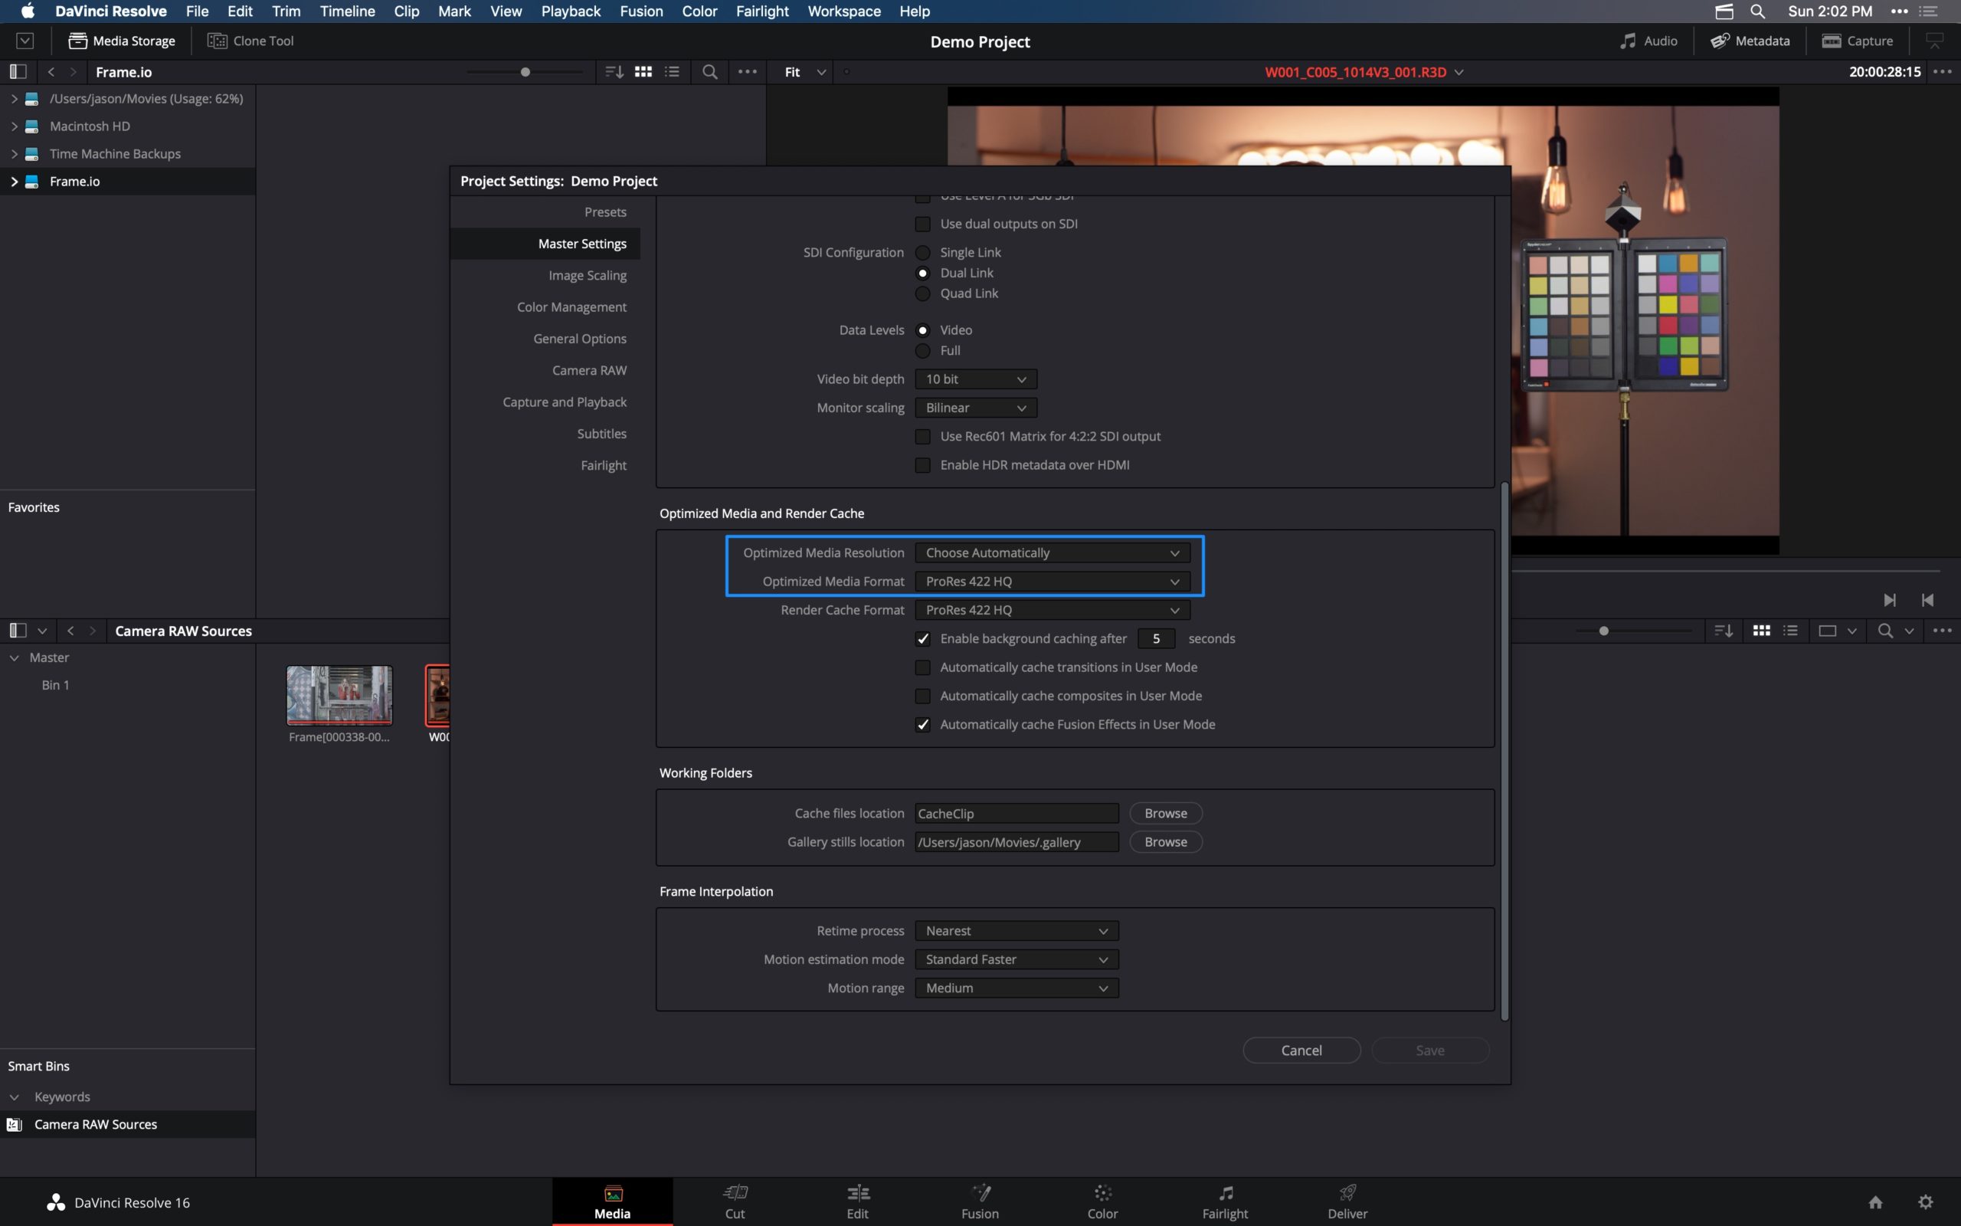Select the Frame[000338] clip thumbnail

coord(338,696)
